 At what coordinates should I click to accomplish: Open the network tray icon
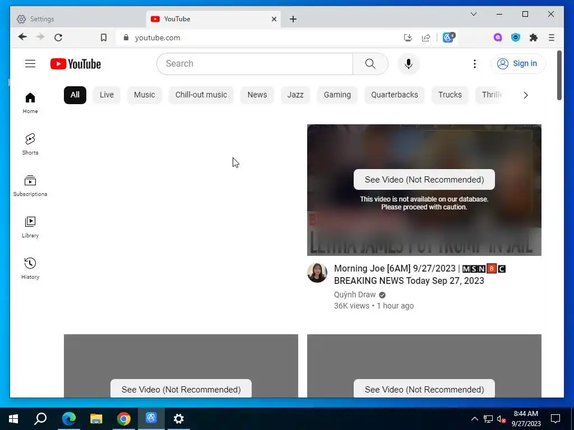coord(488,419)
